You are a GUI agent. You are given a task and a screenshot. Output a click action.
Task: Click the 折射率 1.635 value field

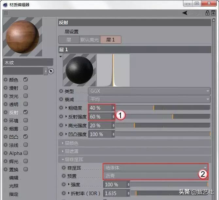115,193
